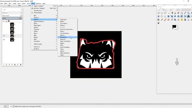
Task: Anchor the floating layer
Action: coord(18,64)
